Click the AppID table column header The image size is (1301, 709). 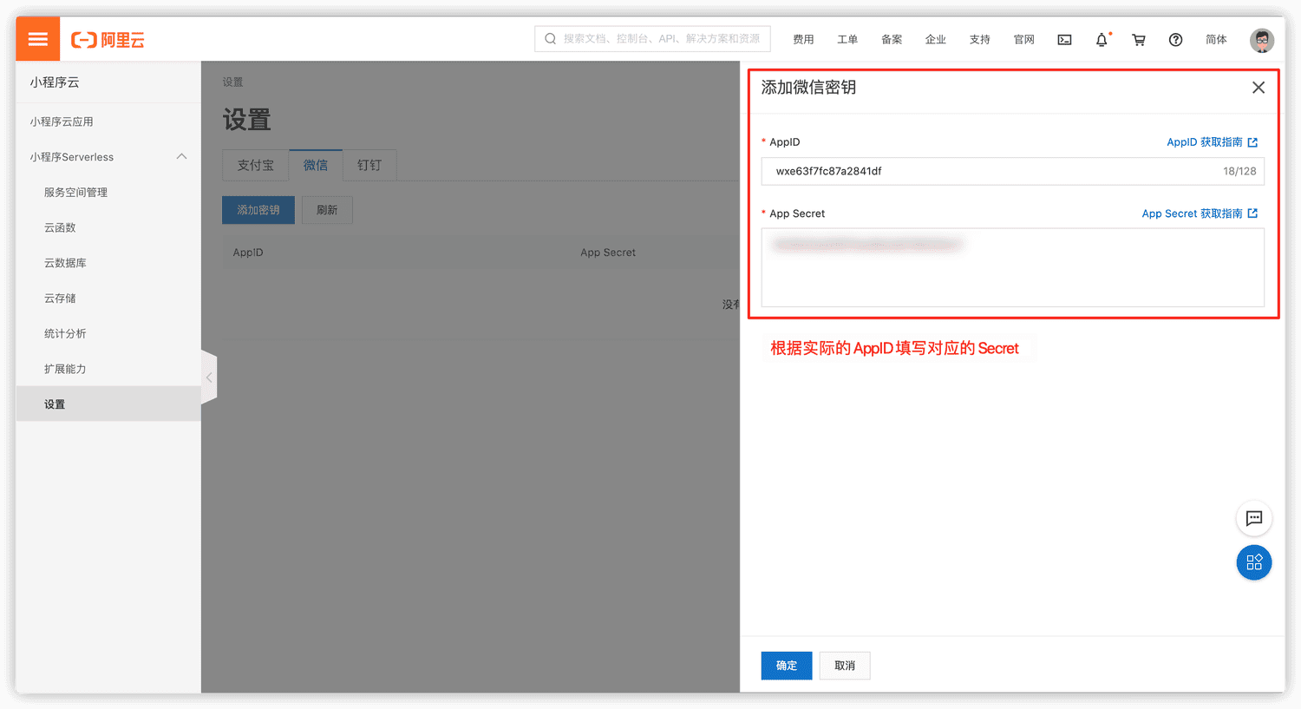coord(248,253)
